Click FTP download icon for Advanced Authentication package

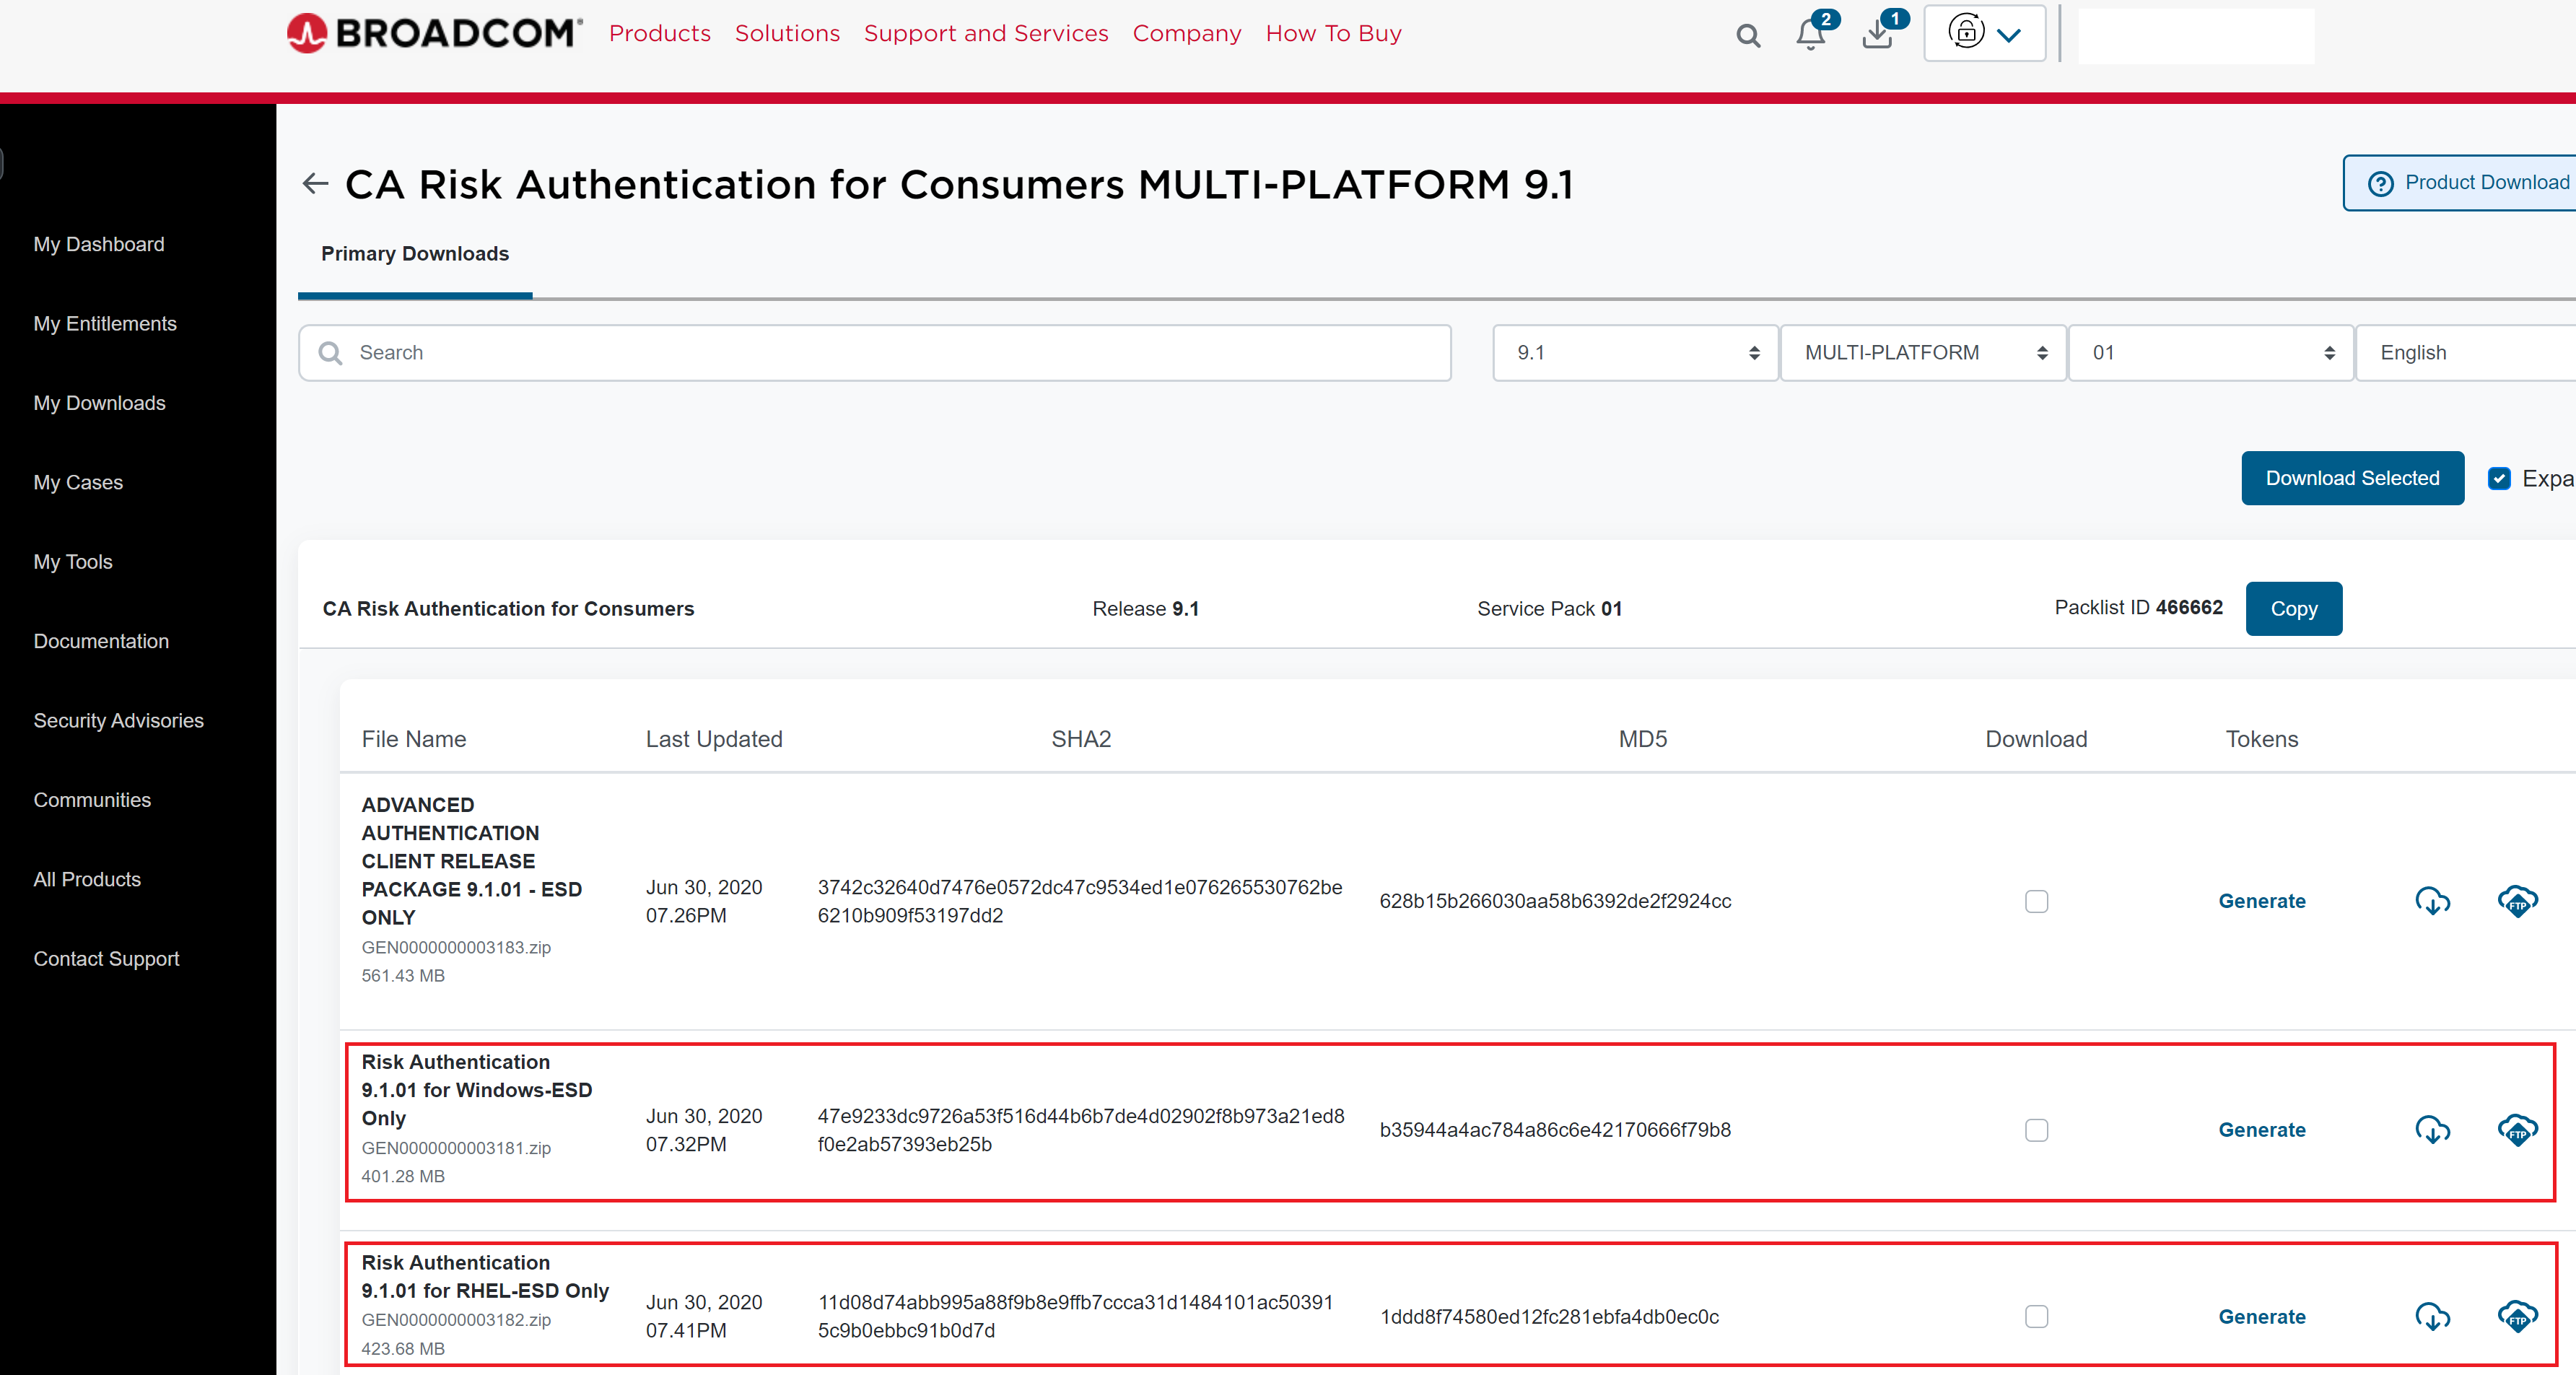coord(2517,901)
